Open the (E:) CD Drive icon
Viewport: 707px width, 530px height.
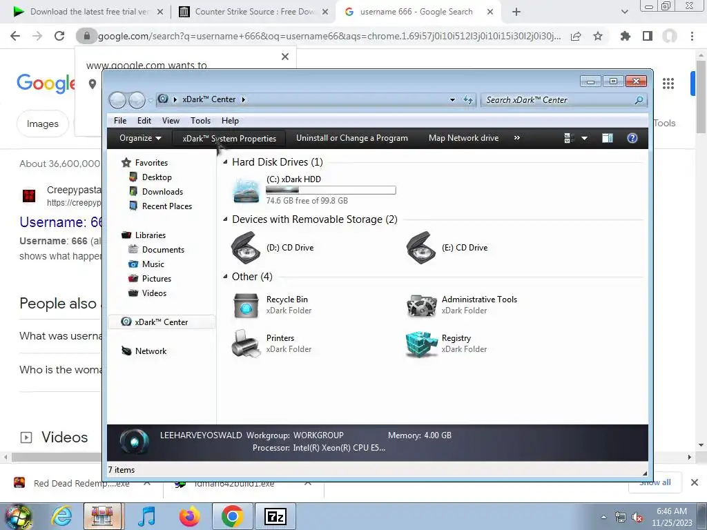click(421, 248)
